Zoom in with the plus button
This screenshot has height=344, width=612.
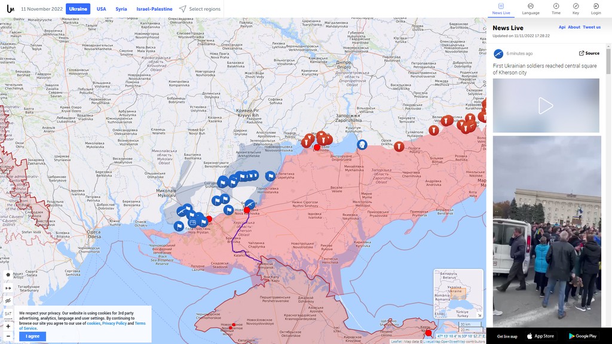tap(8, 327)
